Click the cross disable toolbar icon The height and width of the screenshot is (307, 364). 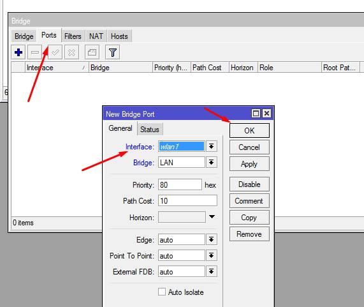tap(72, 52)
